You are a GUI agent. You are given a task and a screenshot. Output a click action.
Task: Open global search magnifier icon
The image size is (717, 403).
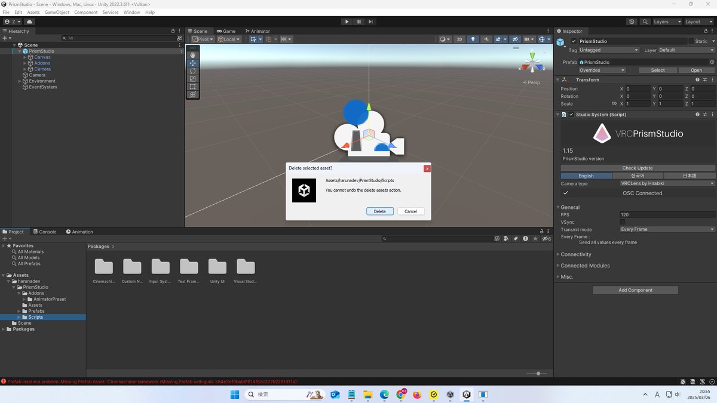[645, 21]
